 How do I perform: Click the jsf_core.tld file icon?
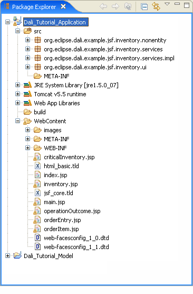coord(37,193)
